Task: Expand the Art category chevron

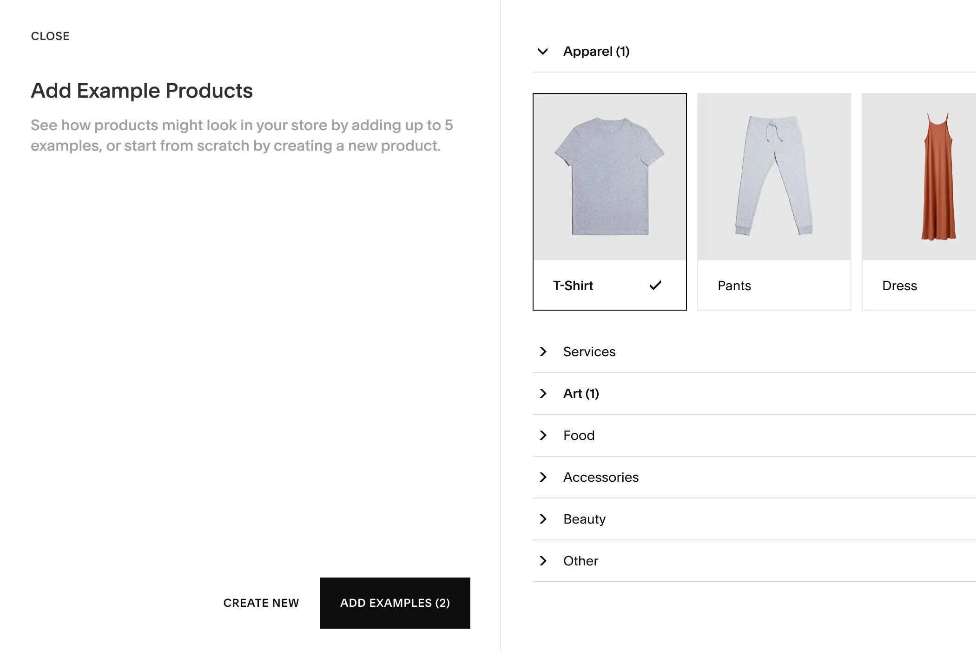Action: tap(543, 393)
